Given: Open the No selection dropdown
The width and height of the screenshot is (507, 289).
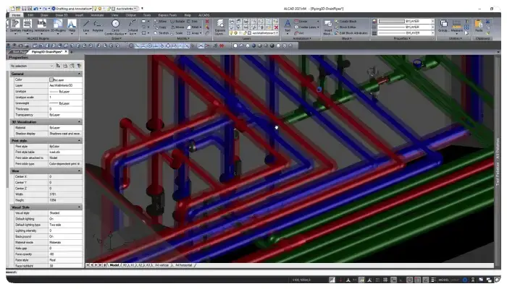Looking at the screenshot, I should pyautogui.click(x=31, y=66).
